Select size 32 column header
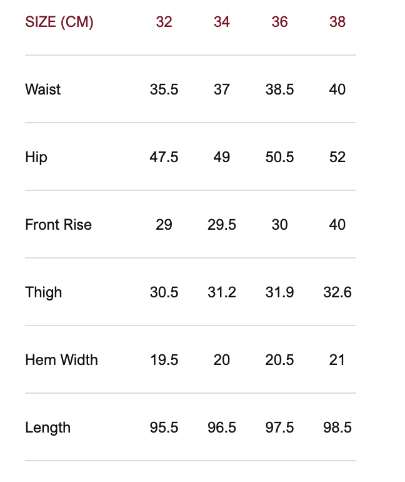This screenshot has width=405, height=482. point(164,22)
